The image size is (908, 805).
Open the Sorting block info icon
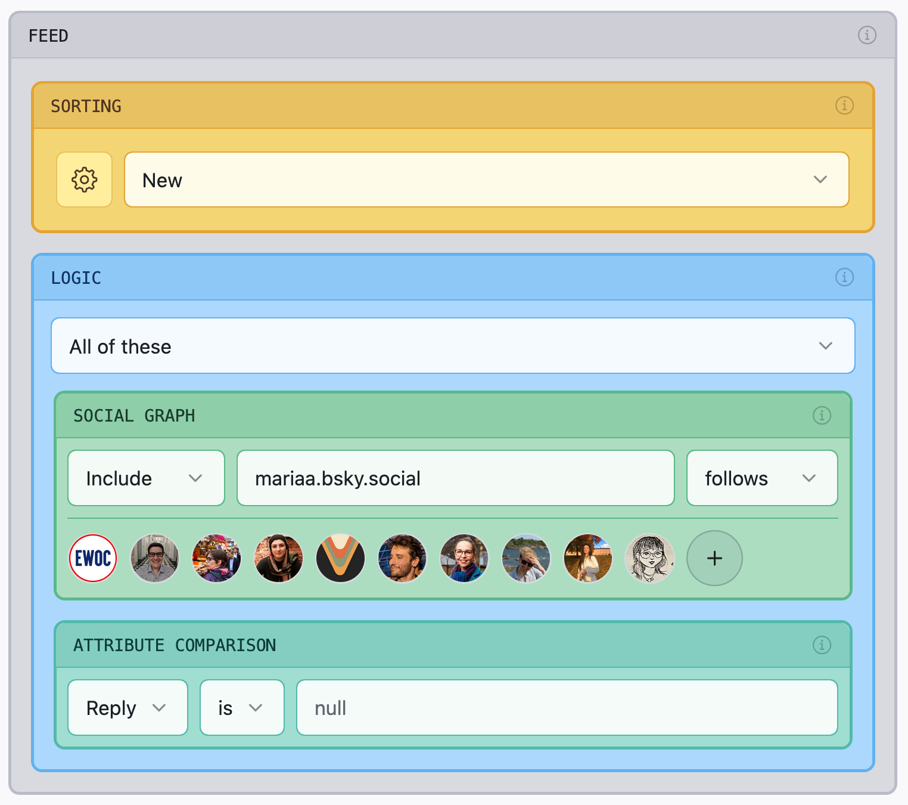[844, 106]
